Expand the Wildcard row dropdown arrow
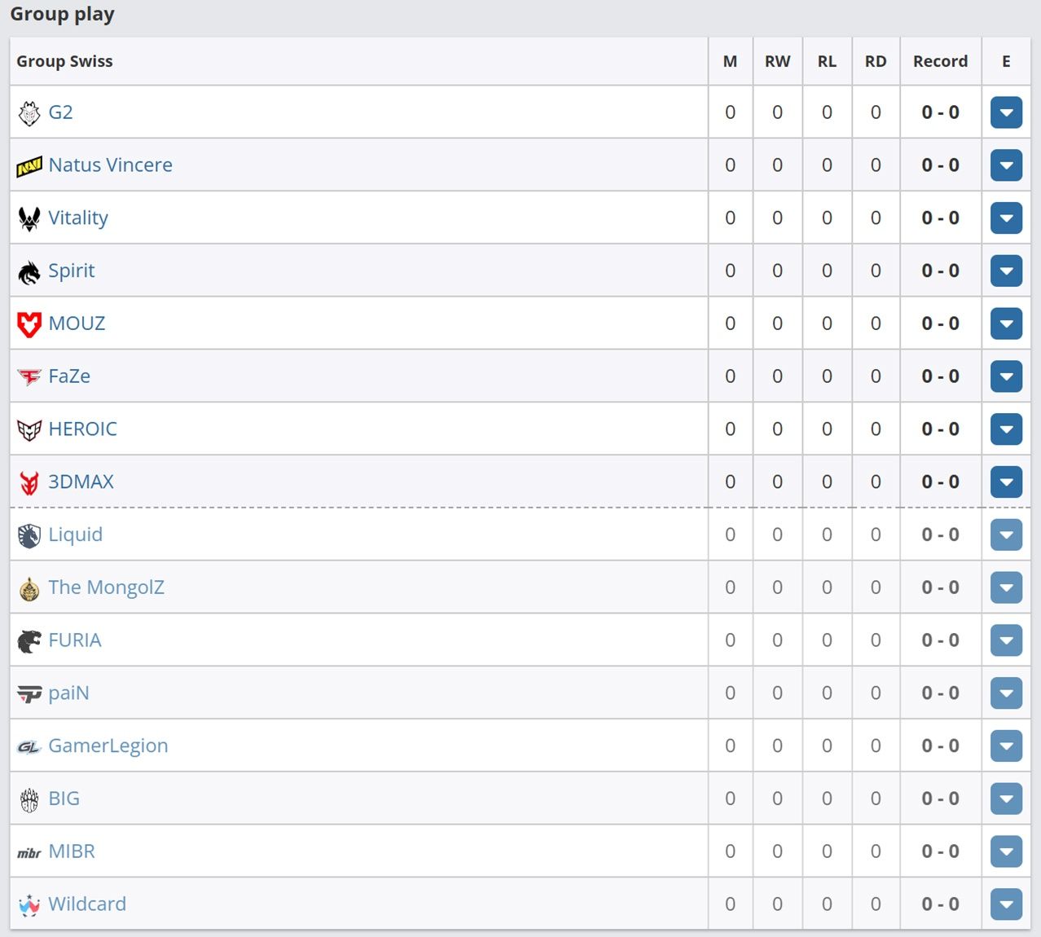This screenshot has height=937, width=1041. click(x=1006, y=904)
